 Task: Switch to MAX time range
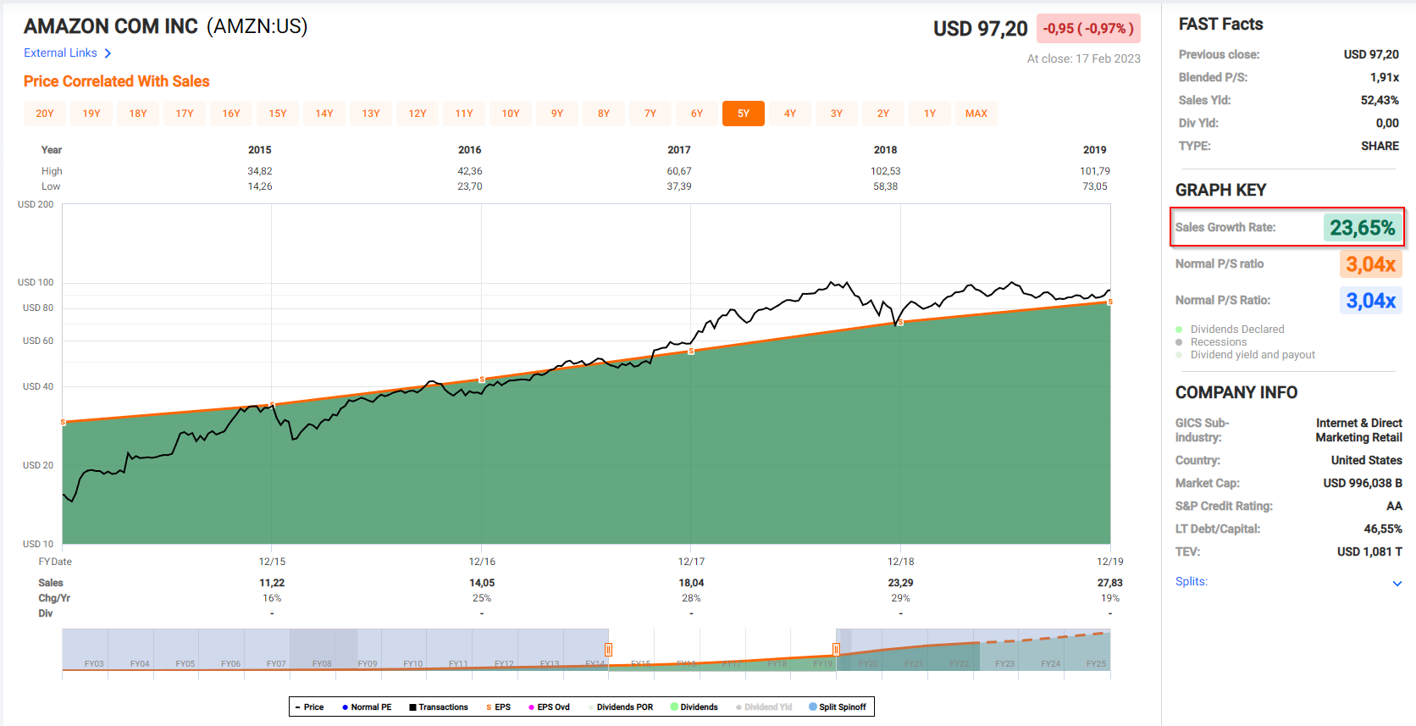click(976, 114)
